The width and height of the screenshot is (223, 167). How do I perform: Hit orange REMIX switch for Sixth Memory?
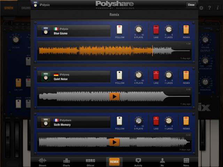pos(186,121)
